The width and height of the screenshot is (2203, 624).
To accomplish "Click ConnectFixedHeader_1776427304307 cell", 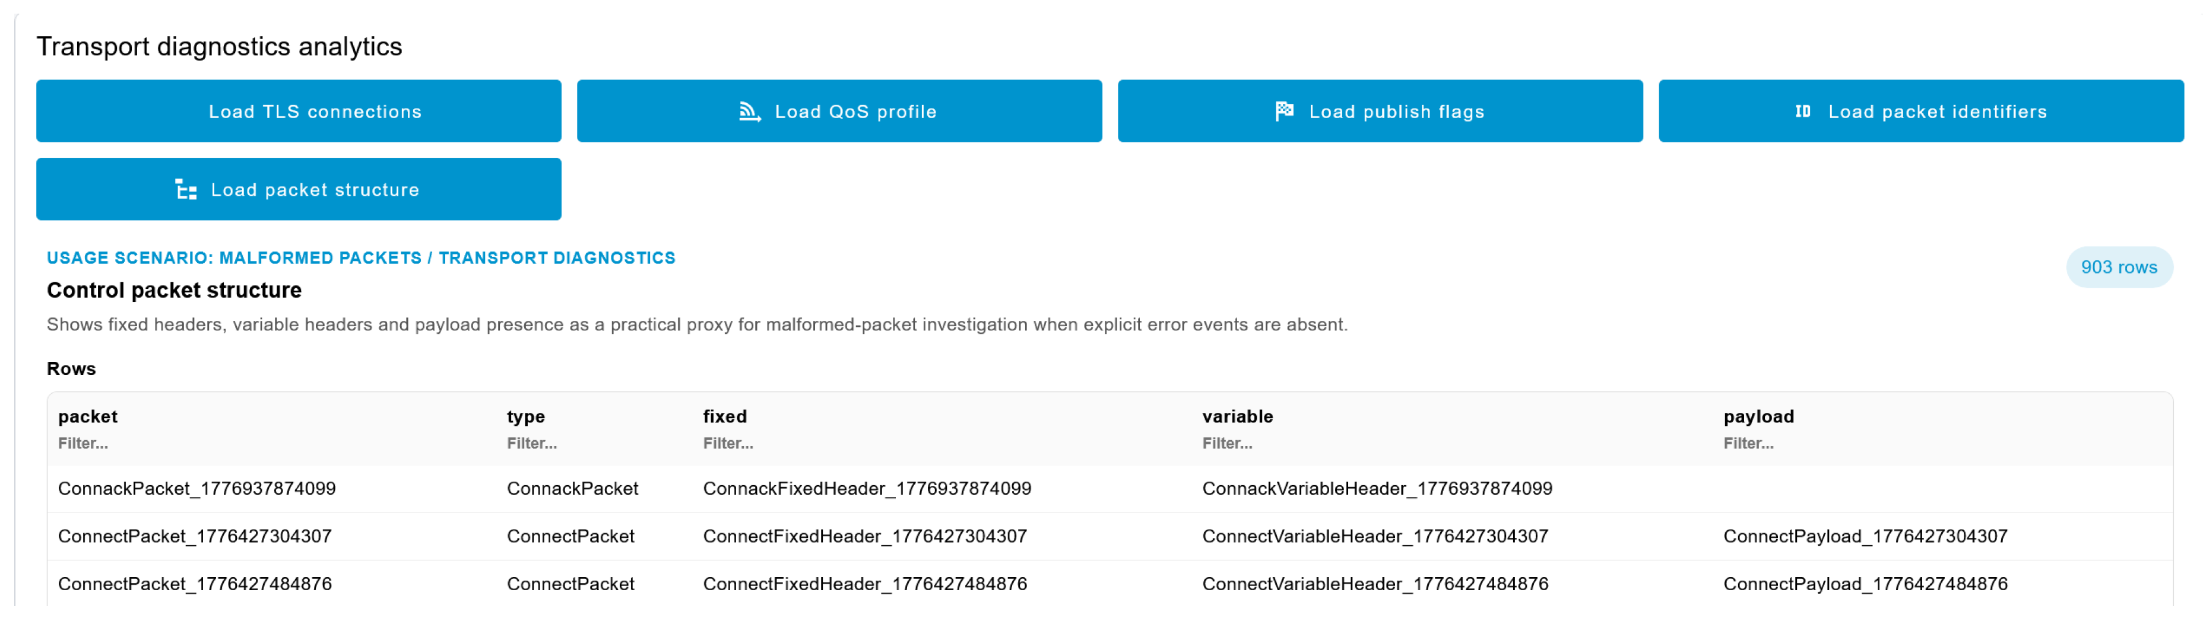I will tap(864, 536).
